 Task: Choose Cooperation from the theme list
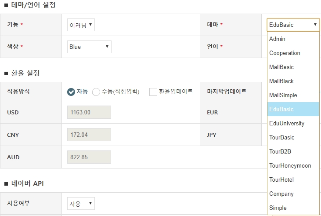tap(293, 53)
